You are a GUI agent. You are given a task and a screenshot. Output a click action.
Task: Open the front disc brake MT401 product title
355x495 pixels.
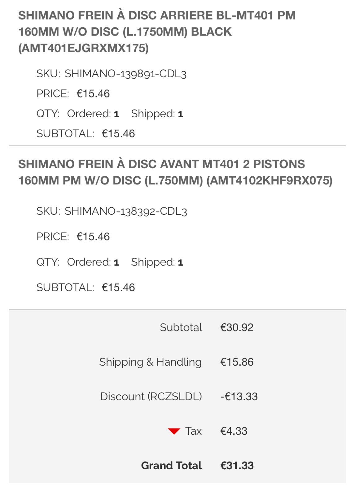click(x=175, y=172)
